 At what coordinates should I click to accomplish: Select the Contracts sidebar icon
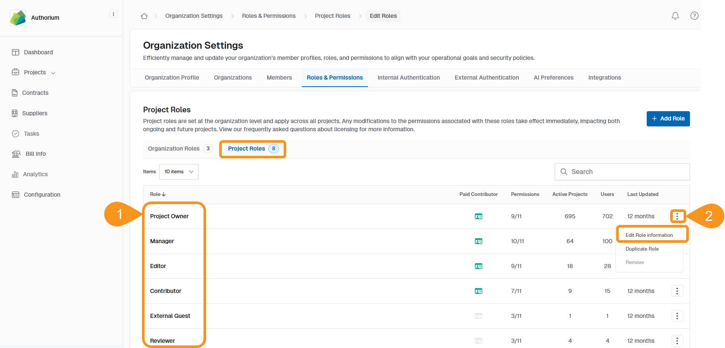click(16, 93)
